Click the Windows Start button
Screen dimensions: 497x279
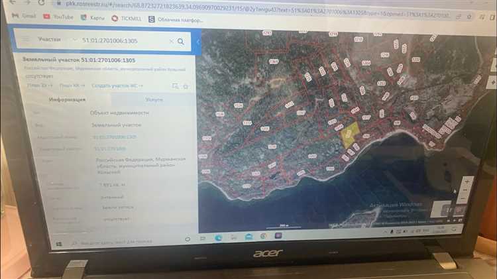(x=58, y=244)
